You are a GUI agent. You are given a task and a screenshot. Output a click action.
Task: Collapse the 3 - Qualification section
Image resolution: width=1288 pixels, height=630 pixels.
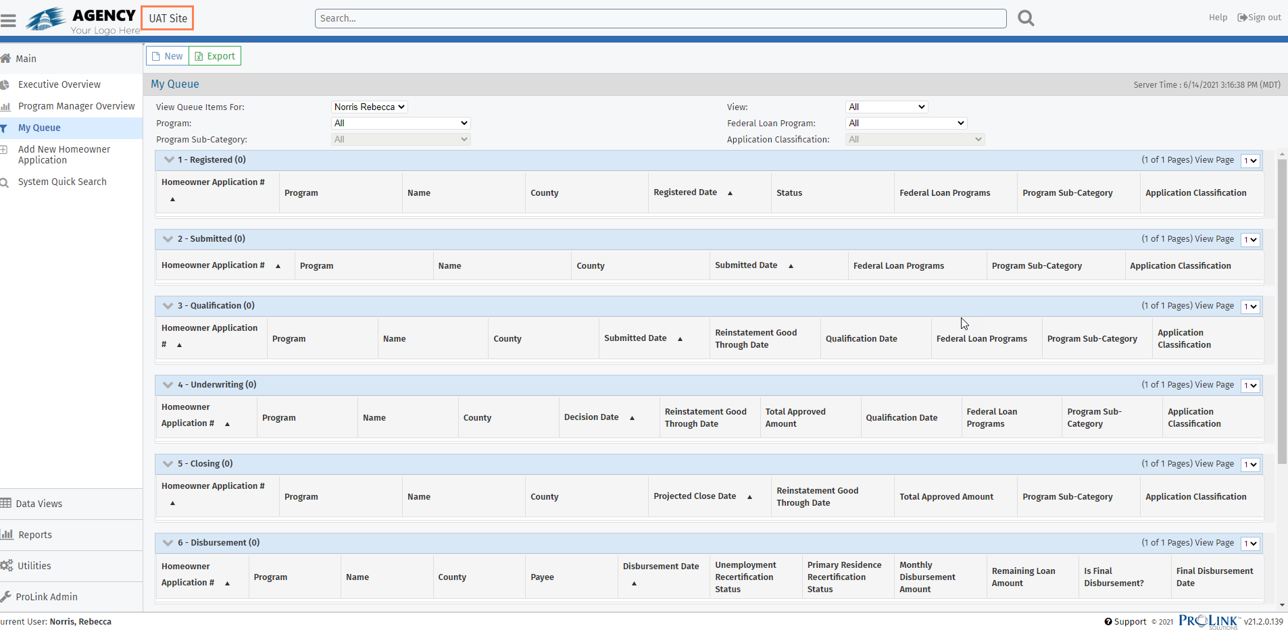168,306
